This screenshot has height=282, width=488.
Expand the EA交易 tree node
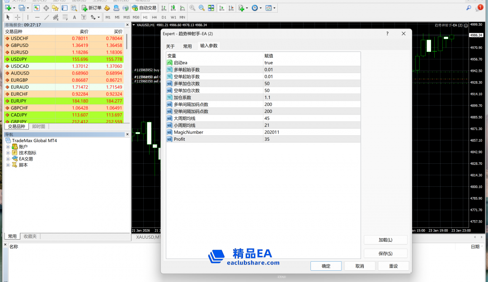tap(8, 159)
